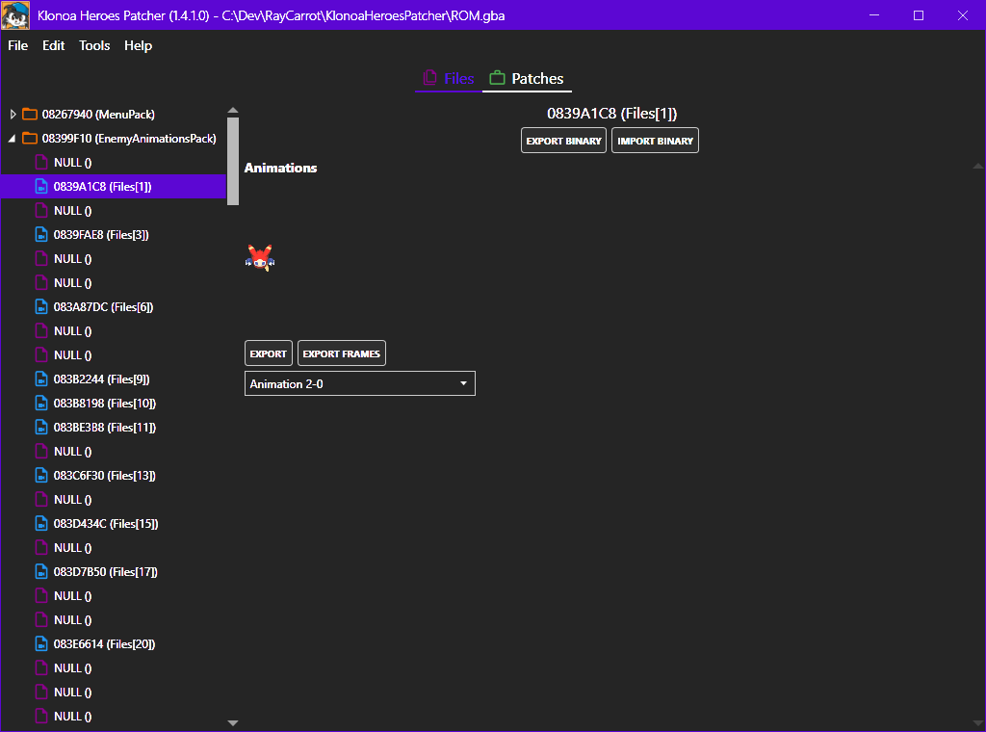Click the Import Binary button
Screen dimensions: 986x732
point(655,141)
